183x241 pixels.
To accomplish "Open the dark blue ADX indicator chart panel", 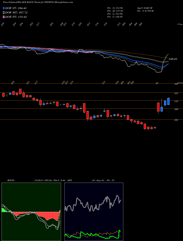I will tap(94, 212).
